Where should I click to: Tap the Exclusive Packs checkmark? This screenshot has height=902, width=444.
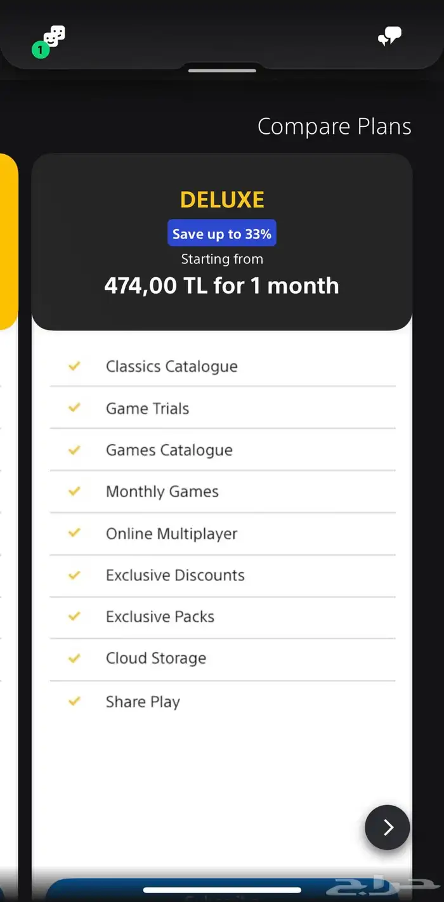(x=74, y=616)
